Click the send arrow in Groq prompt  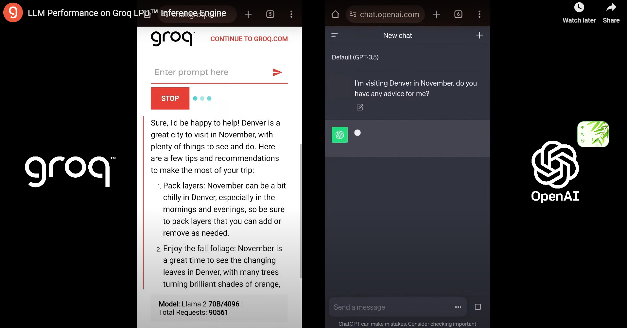pos(277,72)
